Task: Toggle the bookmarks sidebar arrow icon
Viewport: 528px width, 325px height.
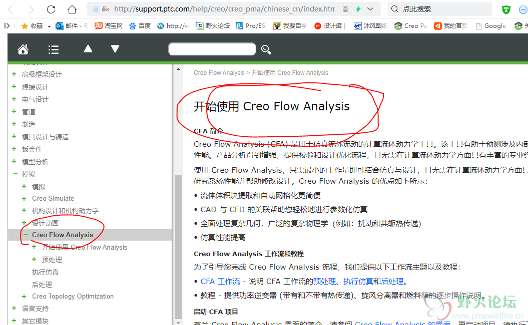Action: (x=7, y=25)
